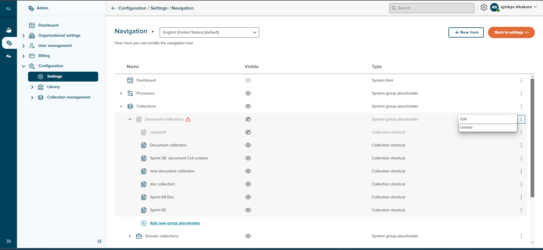Viewport: 543px width, 250px height.
Task: Click the vertical scrollbar of navigation table
Action: tap(532, 138)
